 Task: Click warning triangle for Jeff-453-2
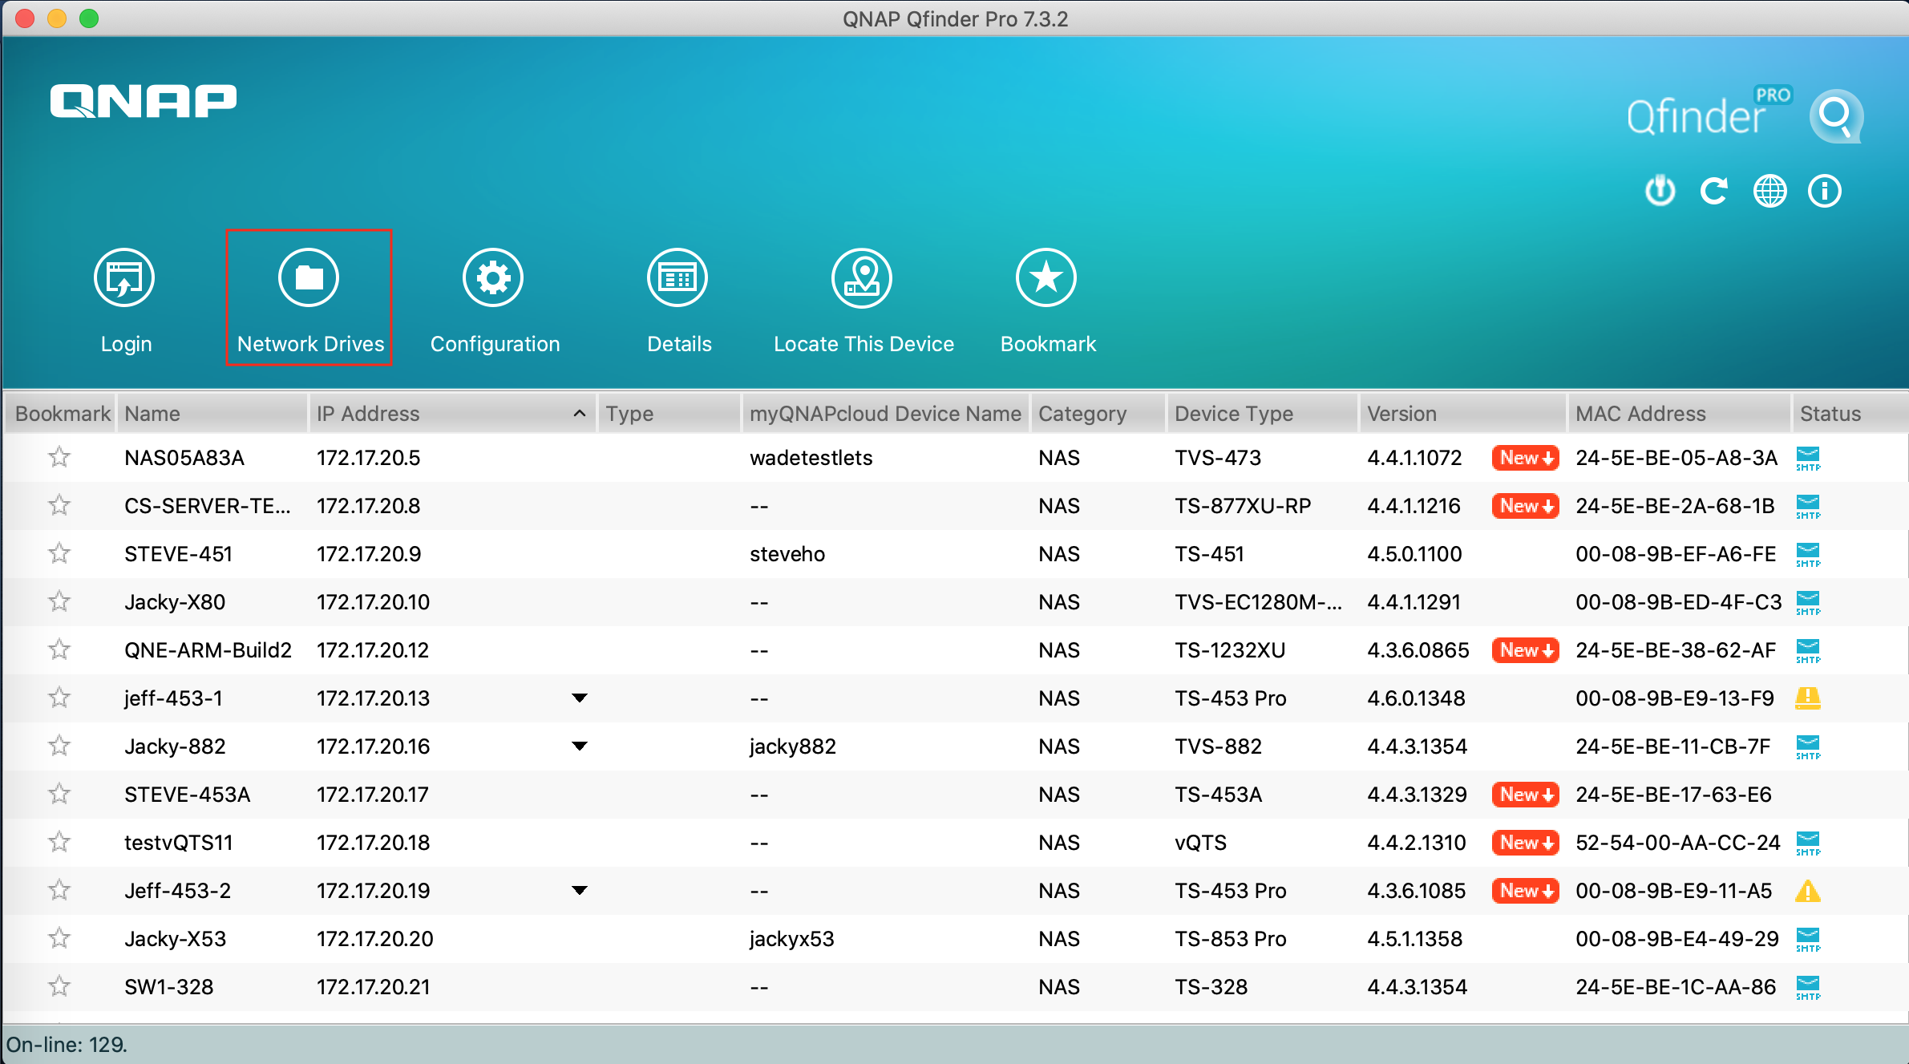(1808, 891)
